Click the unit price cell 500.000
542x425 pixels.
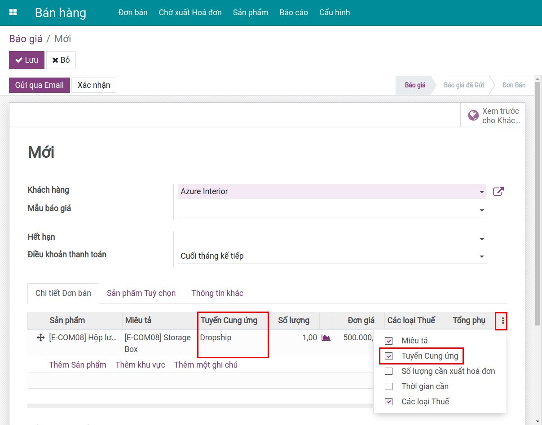357,338
